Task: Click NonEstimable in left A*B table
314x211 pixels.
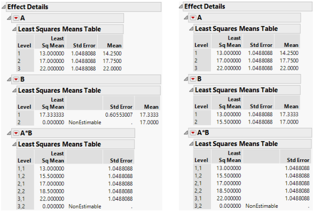Action: point(85,207)
